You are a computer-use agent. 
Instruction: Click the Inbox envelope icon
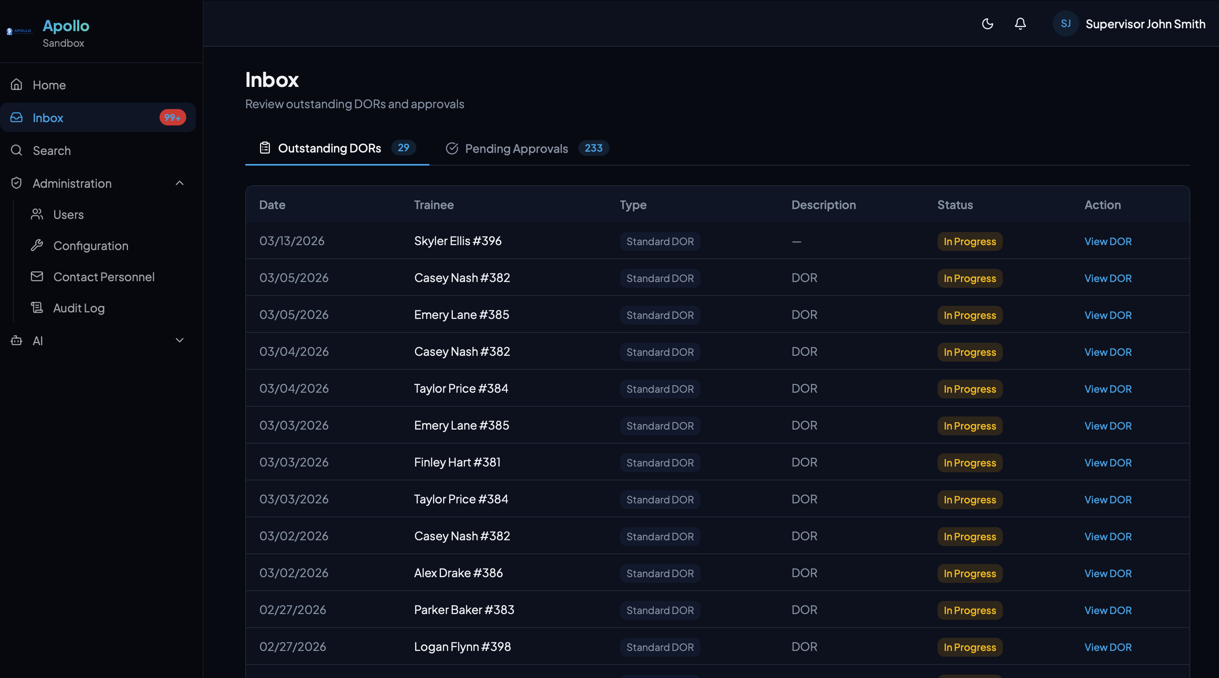click(x=16, y=117)
